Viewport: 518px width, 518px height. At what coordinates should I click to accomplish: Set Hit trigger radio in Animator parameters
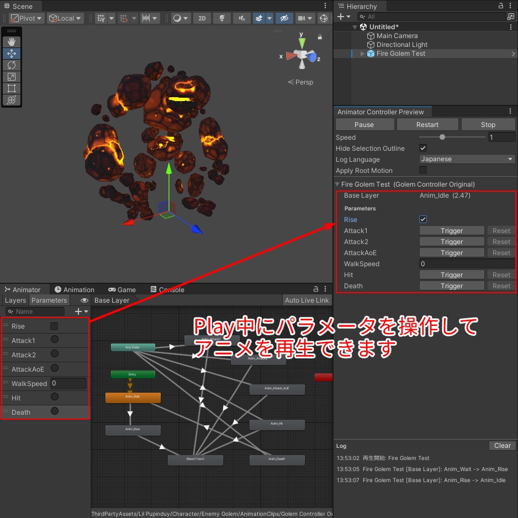(55, 397)
